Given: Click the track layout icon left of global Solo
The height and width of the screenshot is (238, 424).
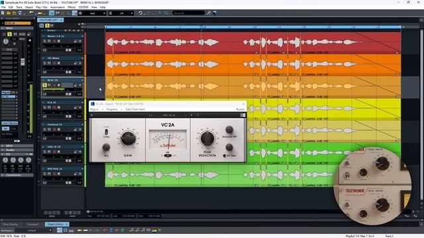Looking at the screenshot, I should point(42,26).
